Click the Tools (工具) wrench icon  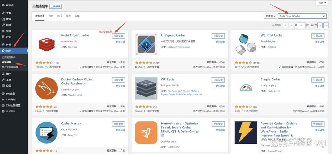(x=3, y=80)
